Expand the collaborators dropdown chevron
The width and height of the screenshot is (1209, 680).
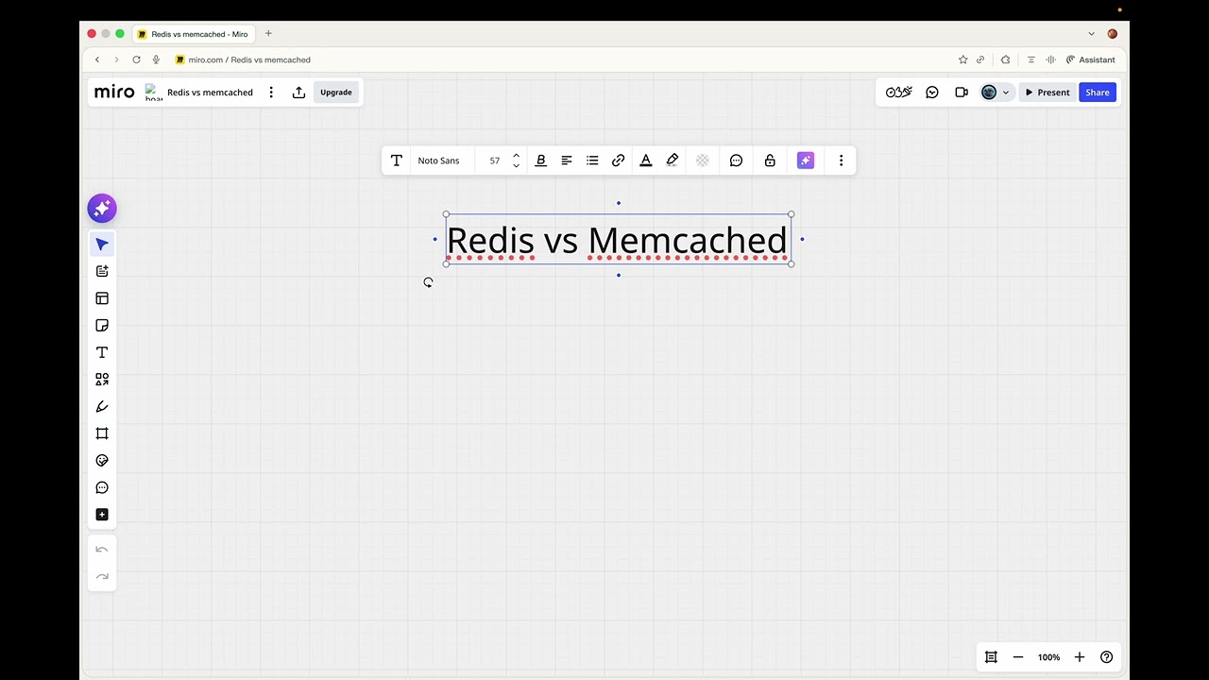(x=1006, y=93)
